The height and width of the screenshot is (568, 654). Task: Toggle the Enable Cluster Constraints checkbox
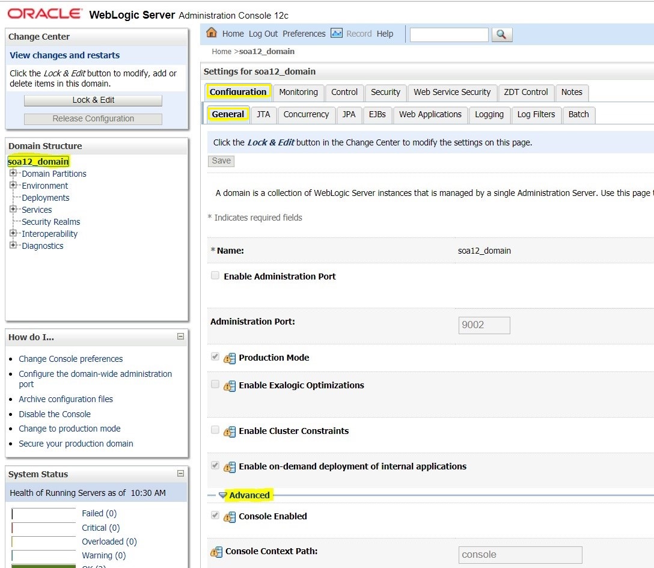[215, 430]
